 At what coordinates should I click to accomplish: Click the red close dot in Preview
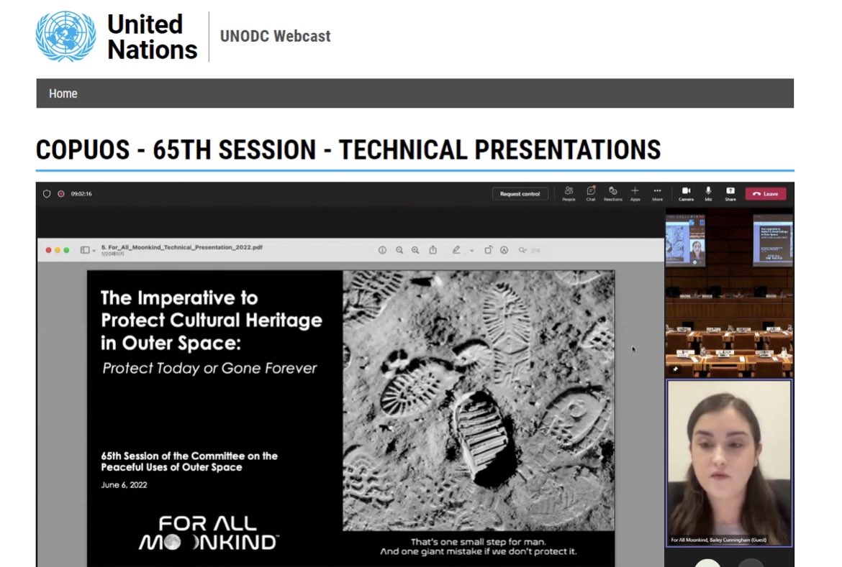(48, 250)
